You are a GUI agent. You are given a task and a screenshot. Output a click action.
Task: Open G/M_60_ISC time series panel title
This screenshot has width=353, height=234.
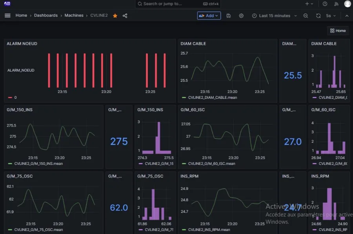tap(193, 110)
